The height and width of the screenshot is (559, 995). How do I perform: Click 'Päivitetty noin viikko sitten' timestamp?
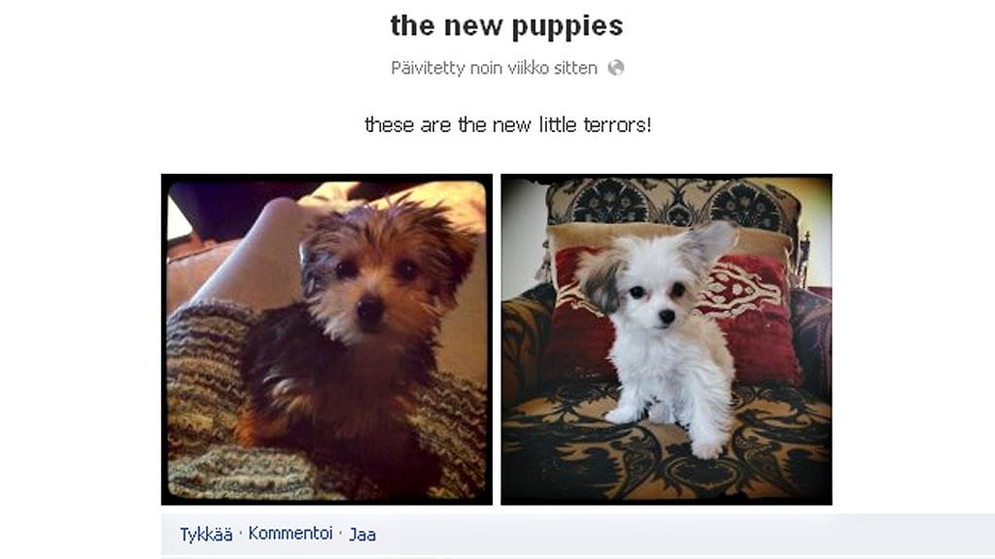point(494,68)
